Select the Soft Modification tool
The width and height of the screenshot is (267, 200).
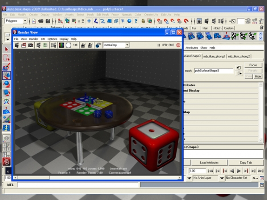pyautogui.click(x=7, y=111)
